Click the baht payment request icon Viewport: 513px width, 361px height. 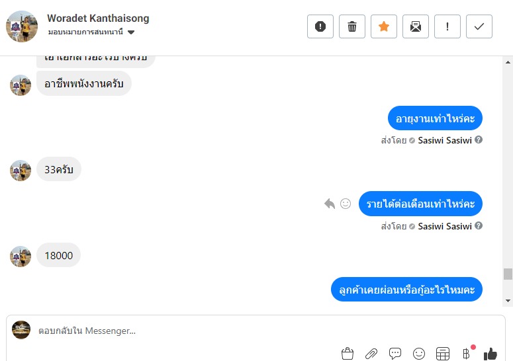(x=466, y=354)
